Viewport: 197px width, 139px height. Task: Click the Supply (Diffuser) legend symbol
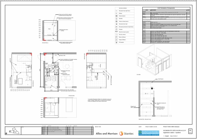point(116,40)
